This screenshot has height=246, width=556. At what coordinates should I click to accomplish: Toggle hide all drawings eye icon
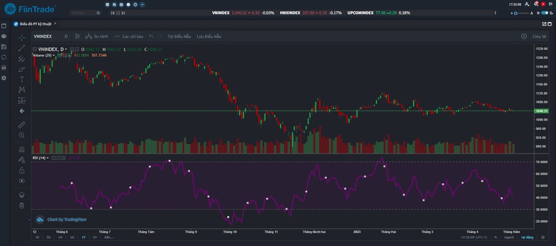tap(22, 181)
